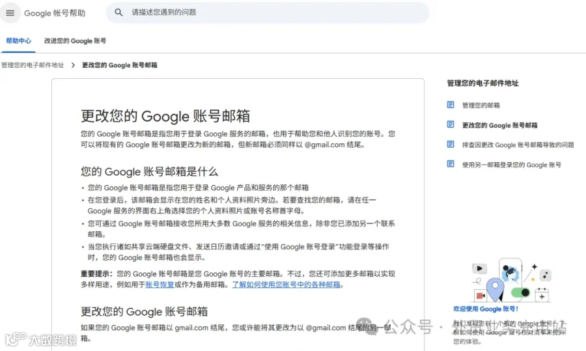Image resolution: width=586 pixels, height=351 pixels.
Task: Open the Google 帐号帮助 home title
Action: (55, 13)
